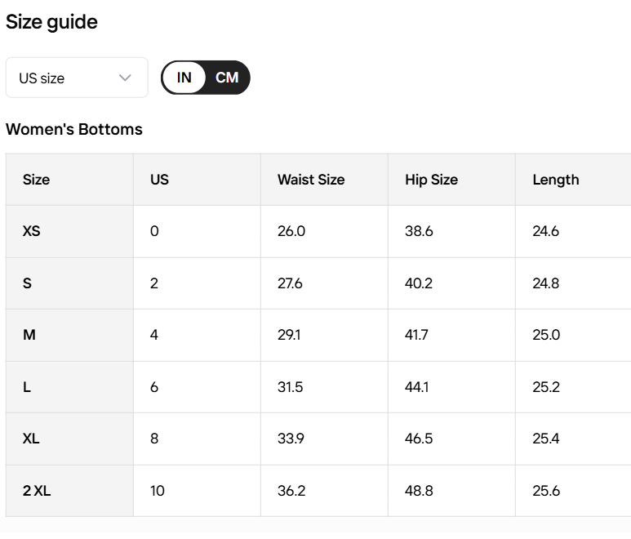Click hip value 48.8 for 2 XL
The width and height of the screenshot is (631, 539).
[419, 491]
